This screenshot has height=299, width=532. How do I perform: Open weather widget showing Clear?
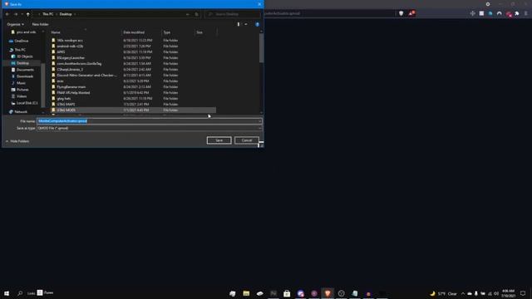click(443, 293)
